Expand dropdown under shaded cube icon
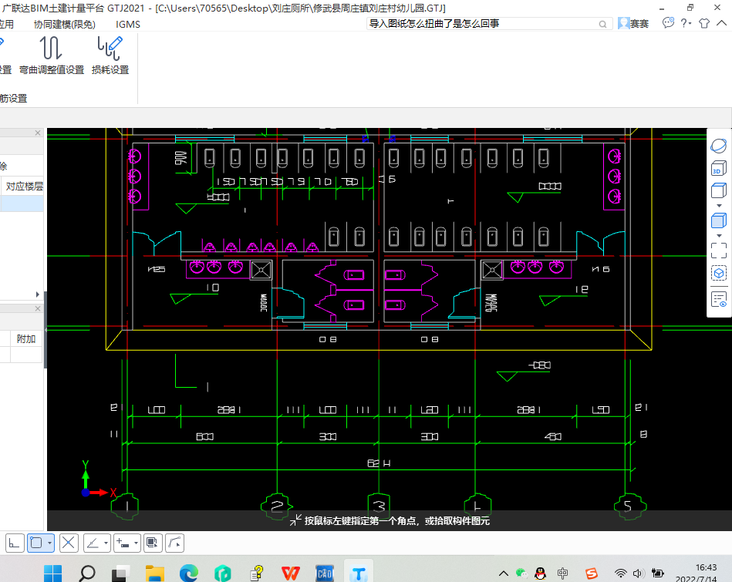 coord(719,236)
